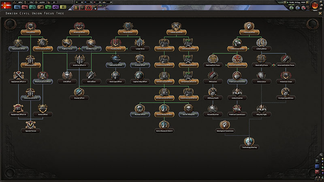Pick the Motorization Effort focus
The width and height of the screenshot is (324, 182).
[x=43, y=45]
